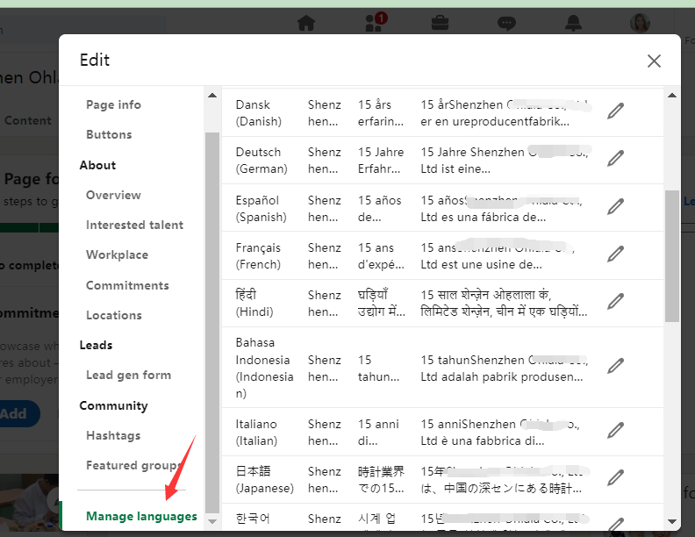The height and width of the screenshot is (537, 695).
Task: Edit the Deutsch (German) language entry
Action: coord(615,159)
